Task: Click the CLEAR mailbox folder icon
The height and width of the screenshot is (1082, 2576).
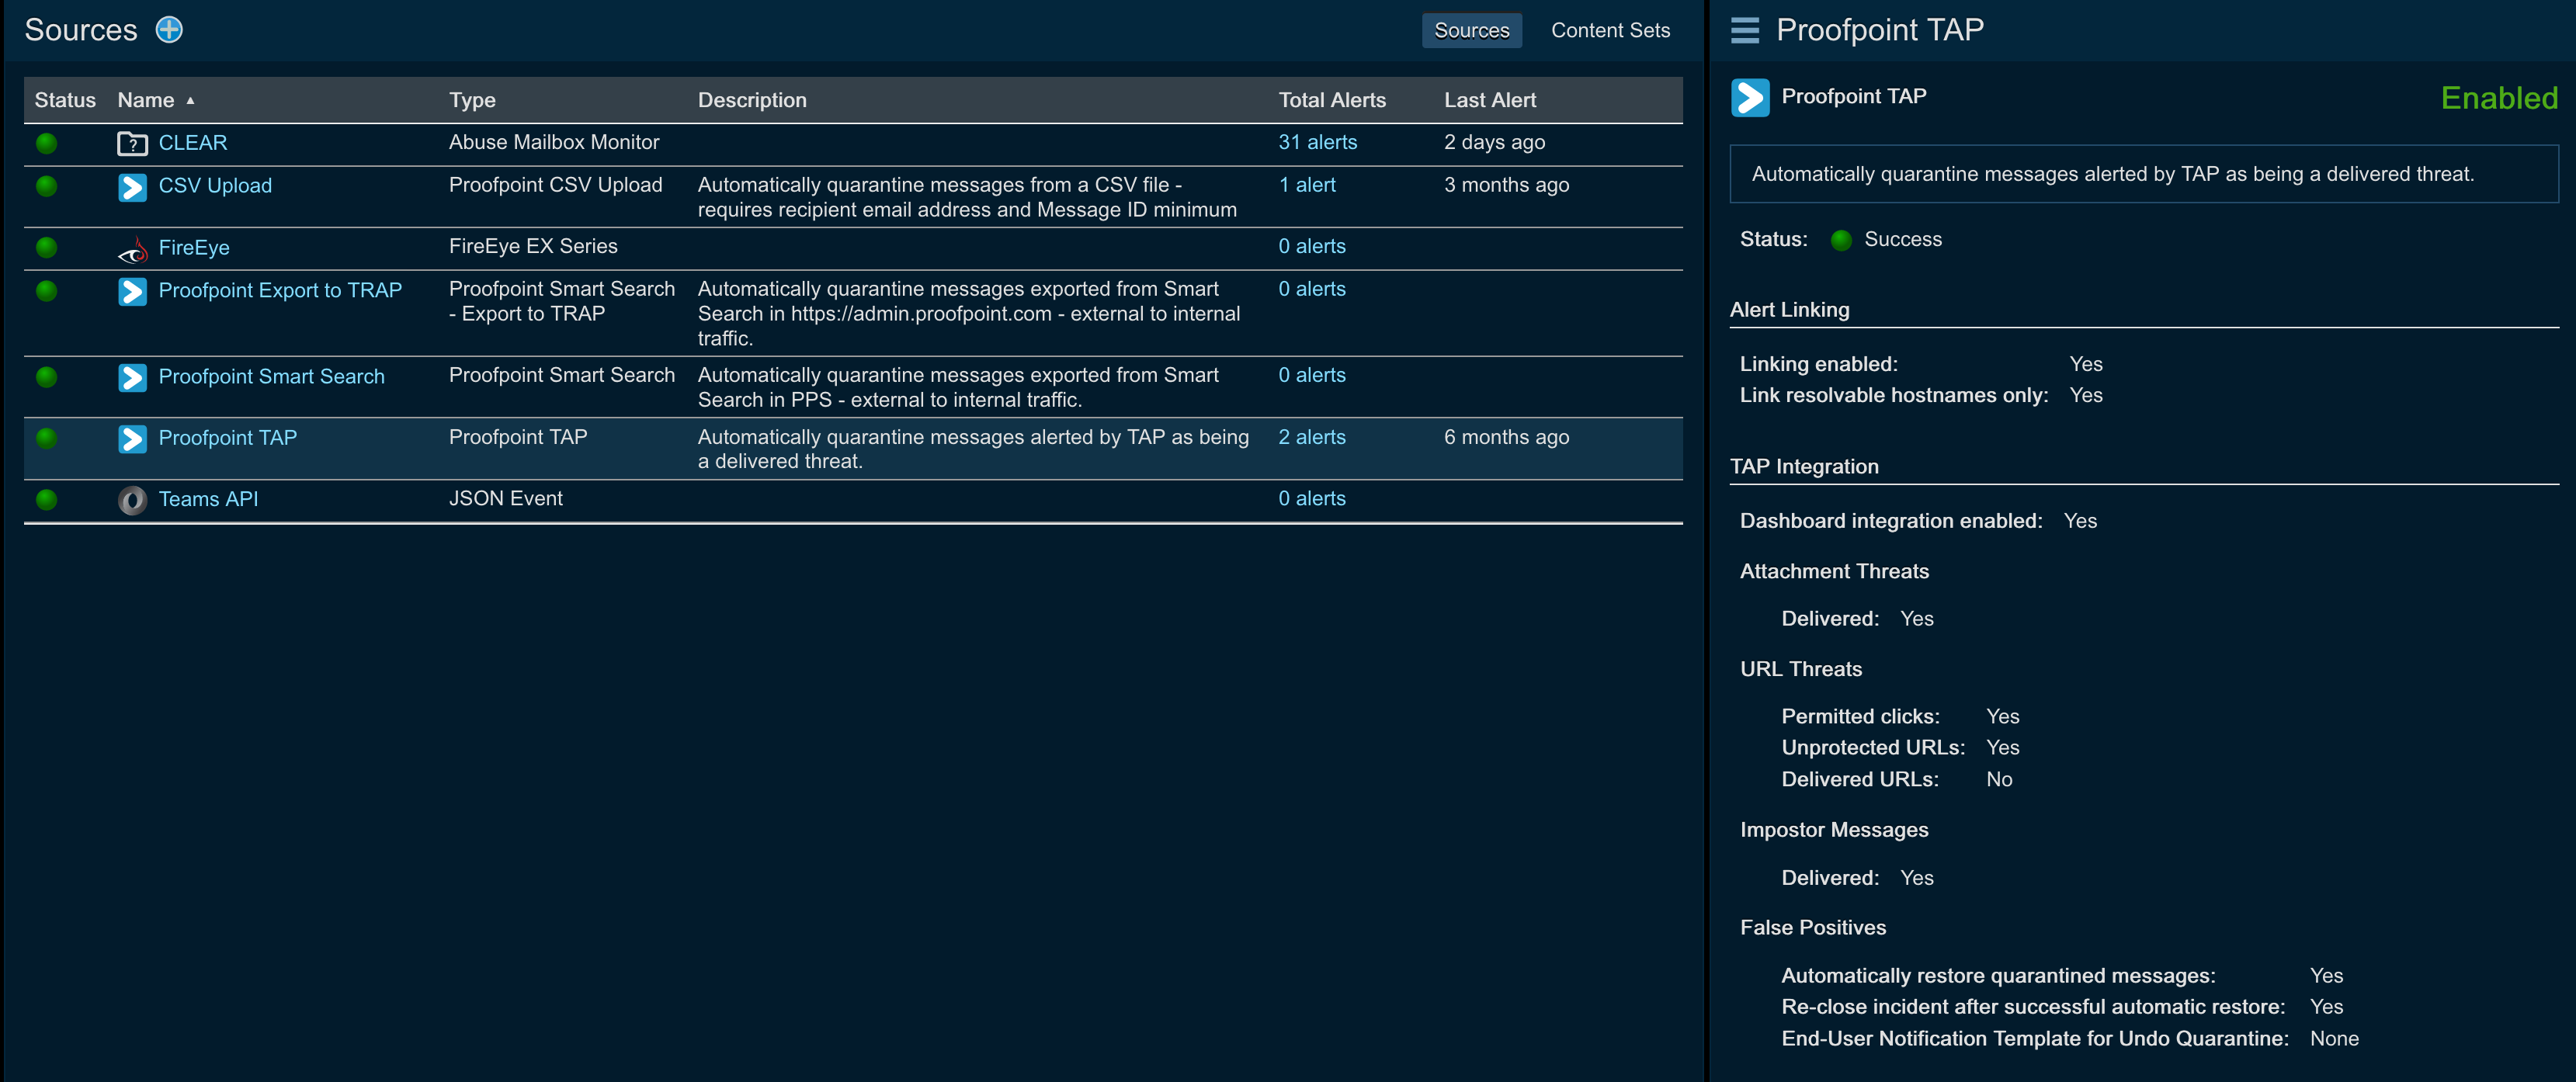Action: [x=132, y=144]
